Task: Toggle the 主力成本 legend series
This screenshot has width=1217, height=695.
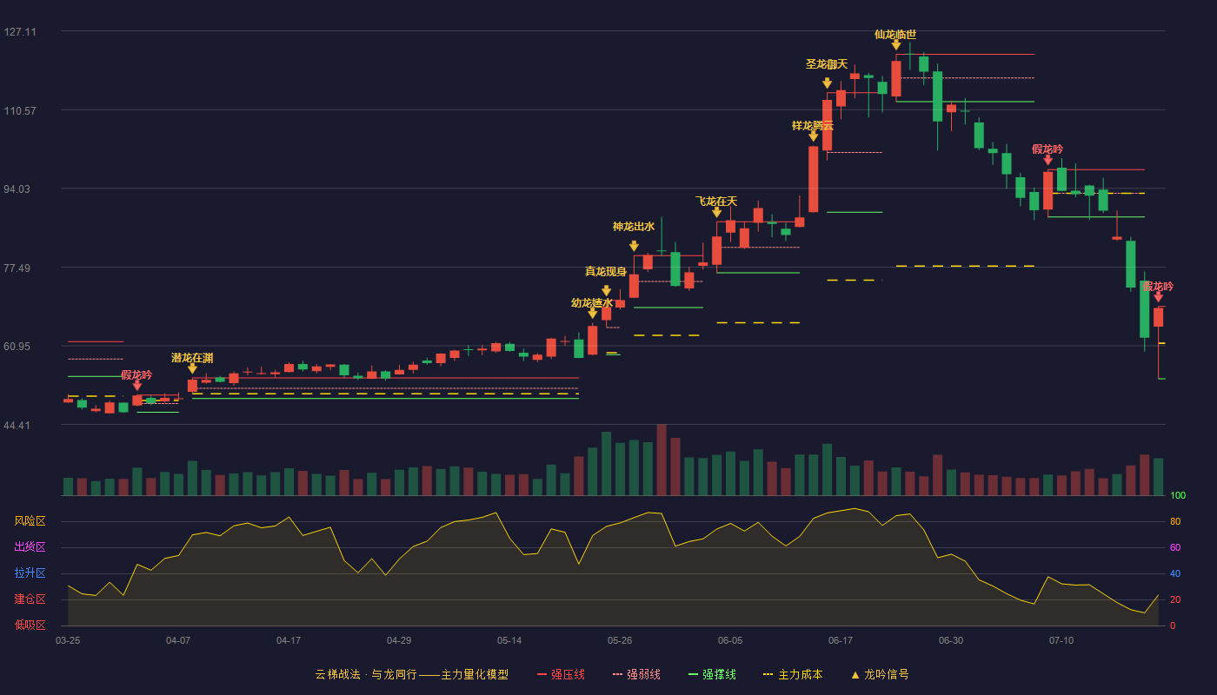Action: 793,674
